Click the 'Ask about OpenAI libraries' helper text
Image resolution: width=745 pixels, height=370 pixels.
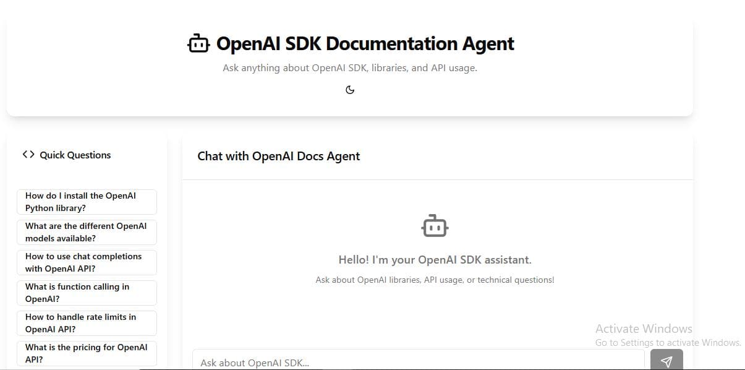(x=435, y=279)
